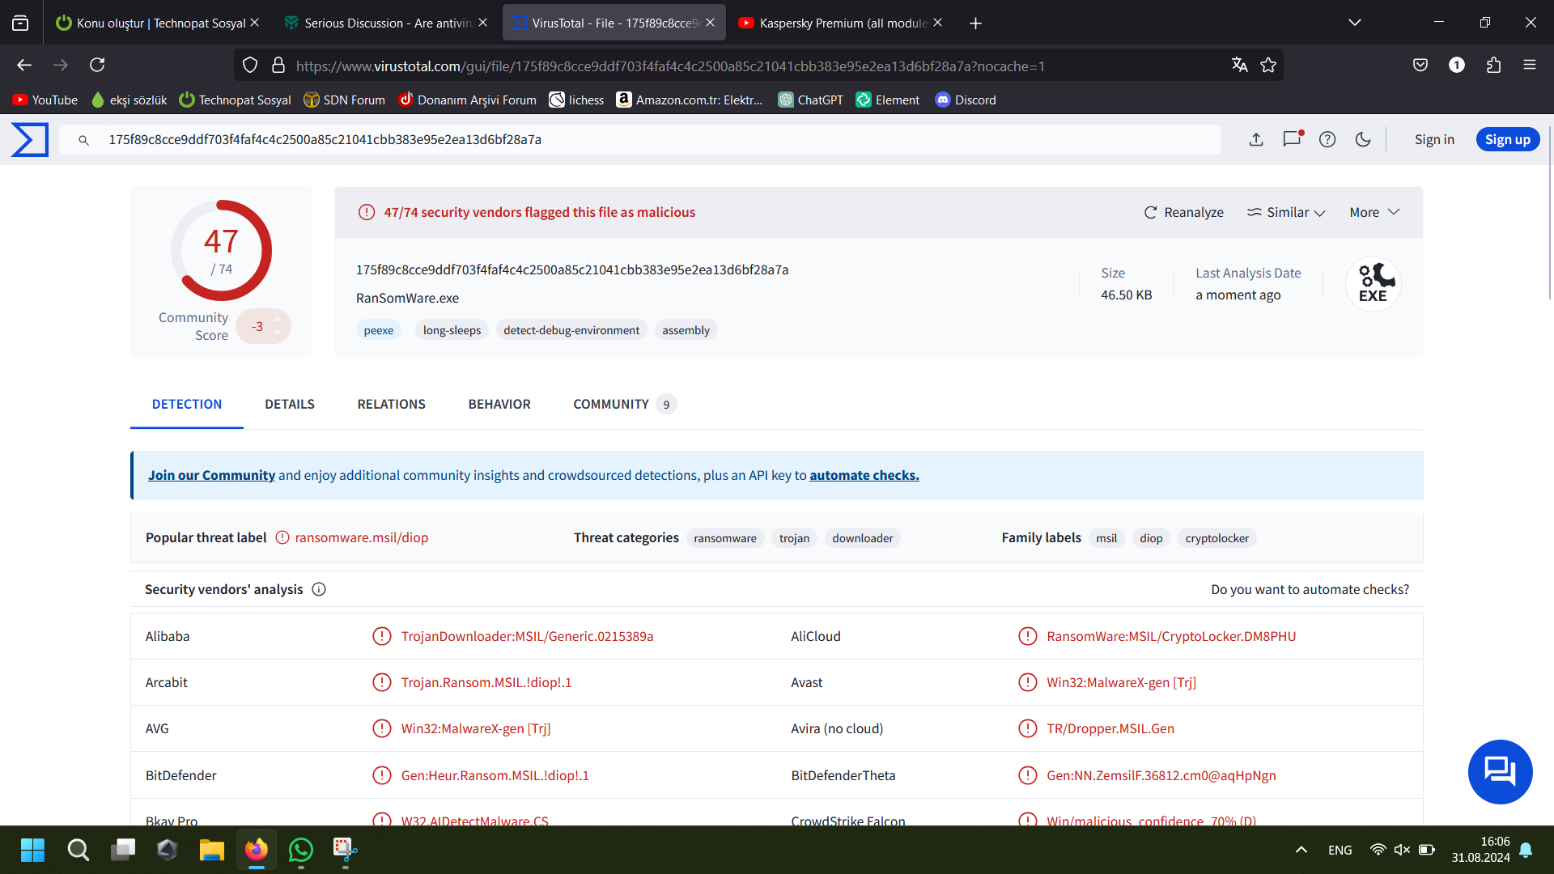
Task: Click the Sign up button
Action: (1507, 139)
